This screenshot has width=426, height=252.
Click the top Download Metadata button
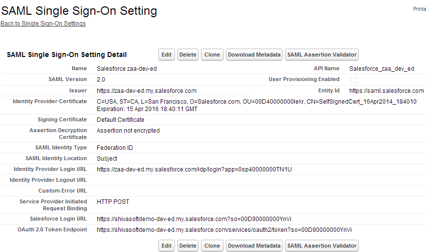tap(255, 55)
